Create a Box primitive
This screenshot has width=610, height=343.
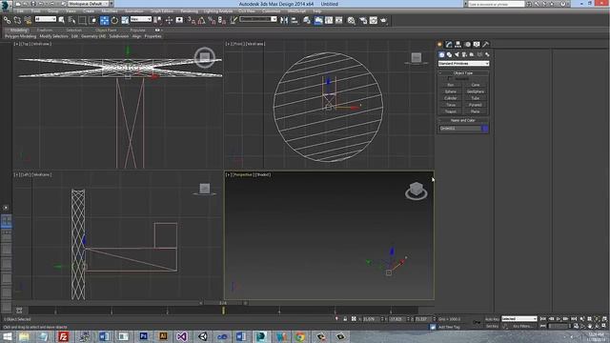pos(451,85)
